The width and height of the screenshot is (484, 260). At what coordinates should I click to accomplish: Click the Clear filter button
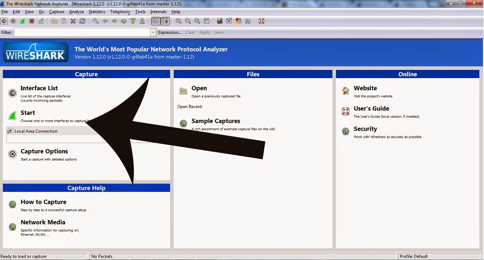pyautogui.click(x=190, y=32)
